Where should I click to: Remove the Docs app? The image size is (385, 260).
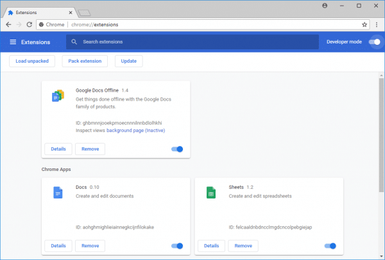pos(90,246)
